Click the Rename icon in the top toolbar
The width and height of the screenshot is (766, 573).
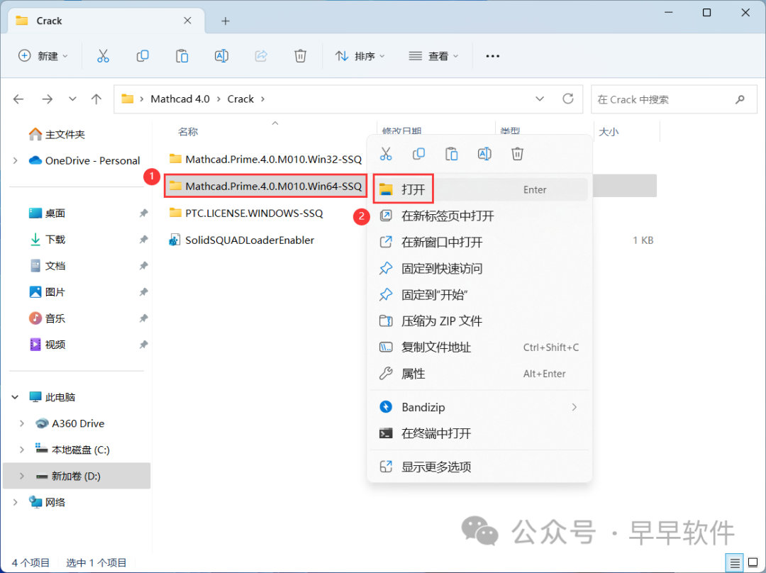click(x=221, y=56)
